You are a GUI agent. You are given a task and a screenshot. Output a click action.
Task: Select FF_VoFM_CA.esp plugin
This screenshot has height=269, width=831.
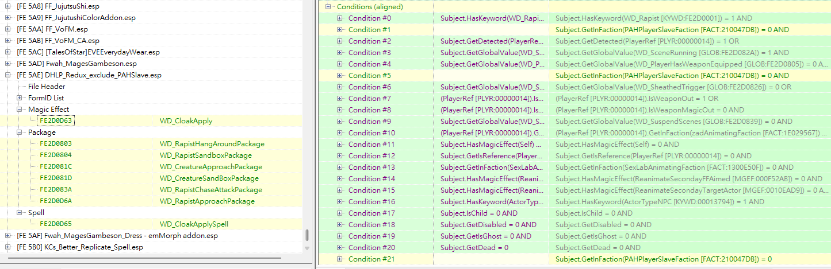click(58, 41)
